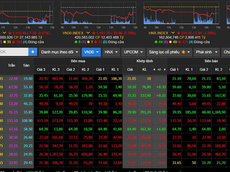Sort by the Sàn column header

[26, 65]
